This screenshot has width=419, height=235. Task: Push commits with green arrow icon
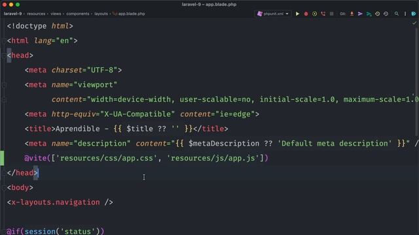[x=369, y=14]
